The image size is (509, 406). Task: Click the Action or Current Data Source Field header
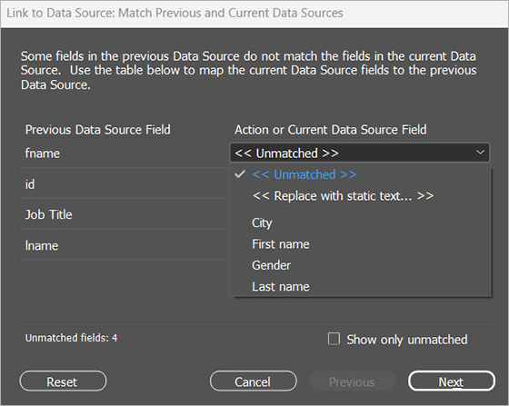pyautogui.click(x=331, y=130)
